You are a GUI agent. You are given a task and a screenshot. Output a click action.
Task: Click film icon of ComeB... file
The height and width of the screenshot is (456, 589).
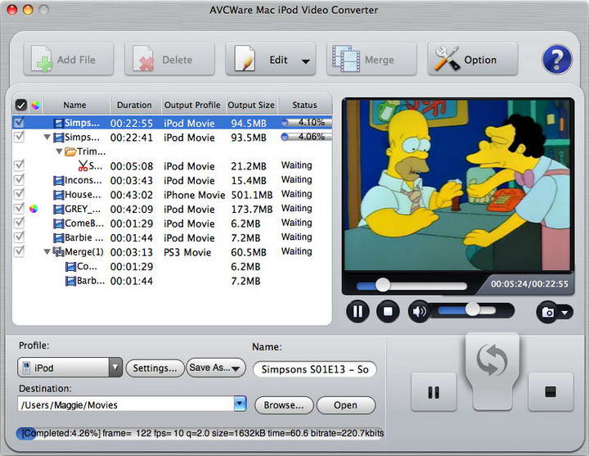59,223
